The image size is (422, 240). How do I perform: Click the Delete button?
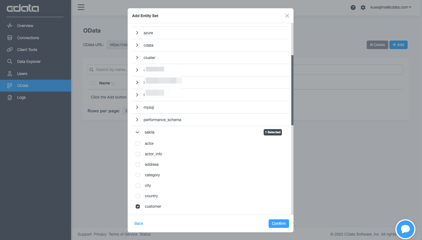[x=377, y=45]
